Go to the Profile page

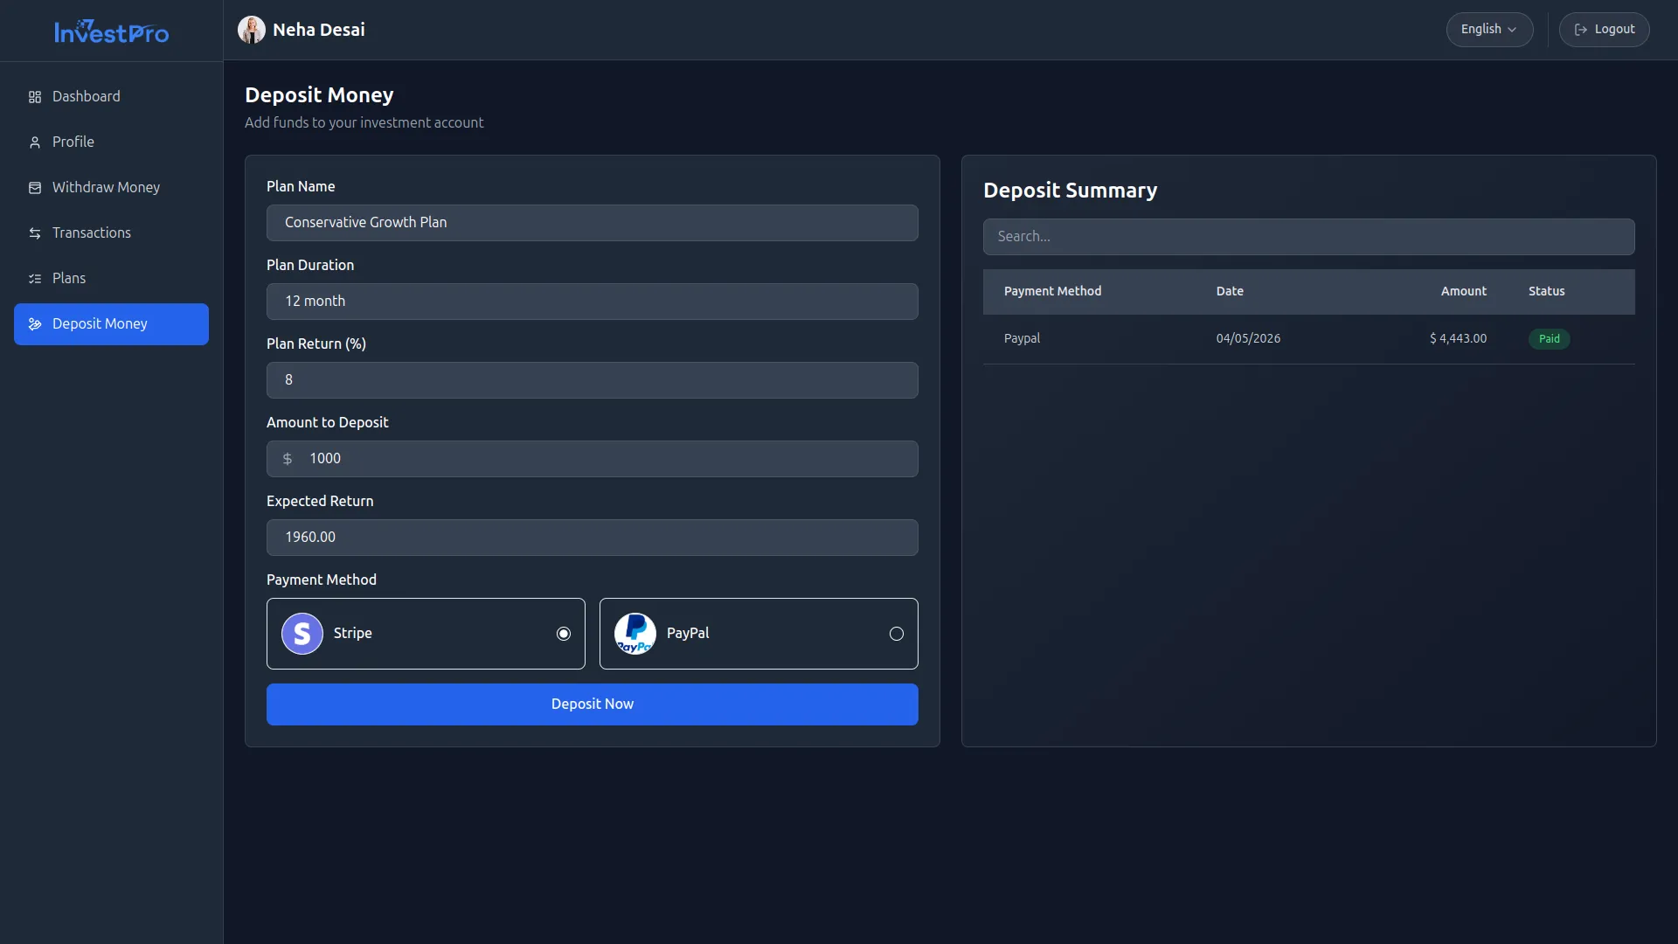[111, 142]
